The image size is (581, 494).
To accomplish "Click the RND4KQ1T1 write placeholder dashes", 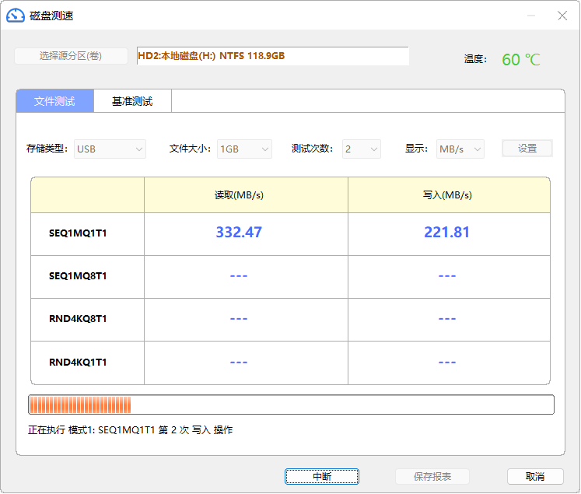I will coord(447,363).
